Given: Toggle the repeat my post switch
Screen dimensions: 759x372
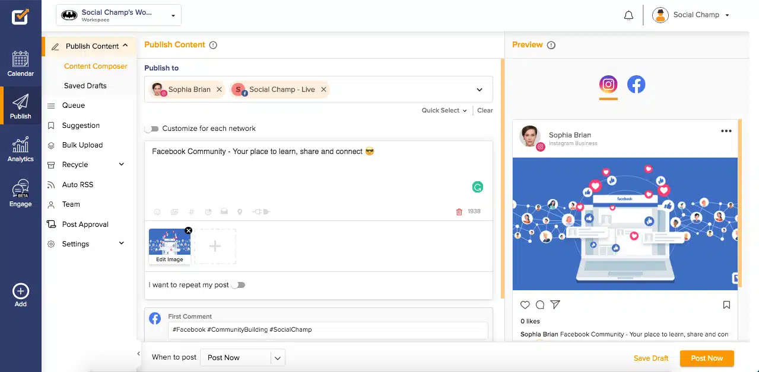Looking at the screenshot, I should point(237,285).
